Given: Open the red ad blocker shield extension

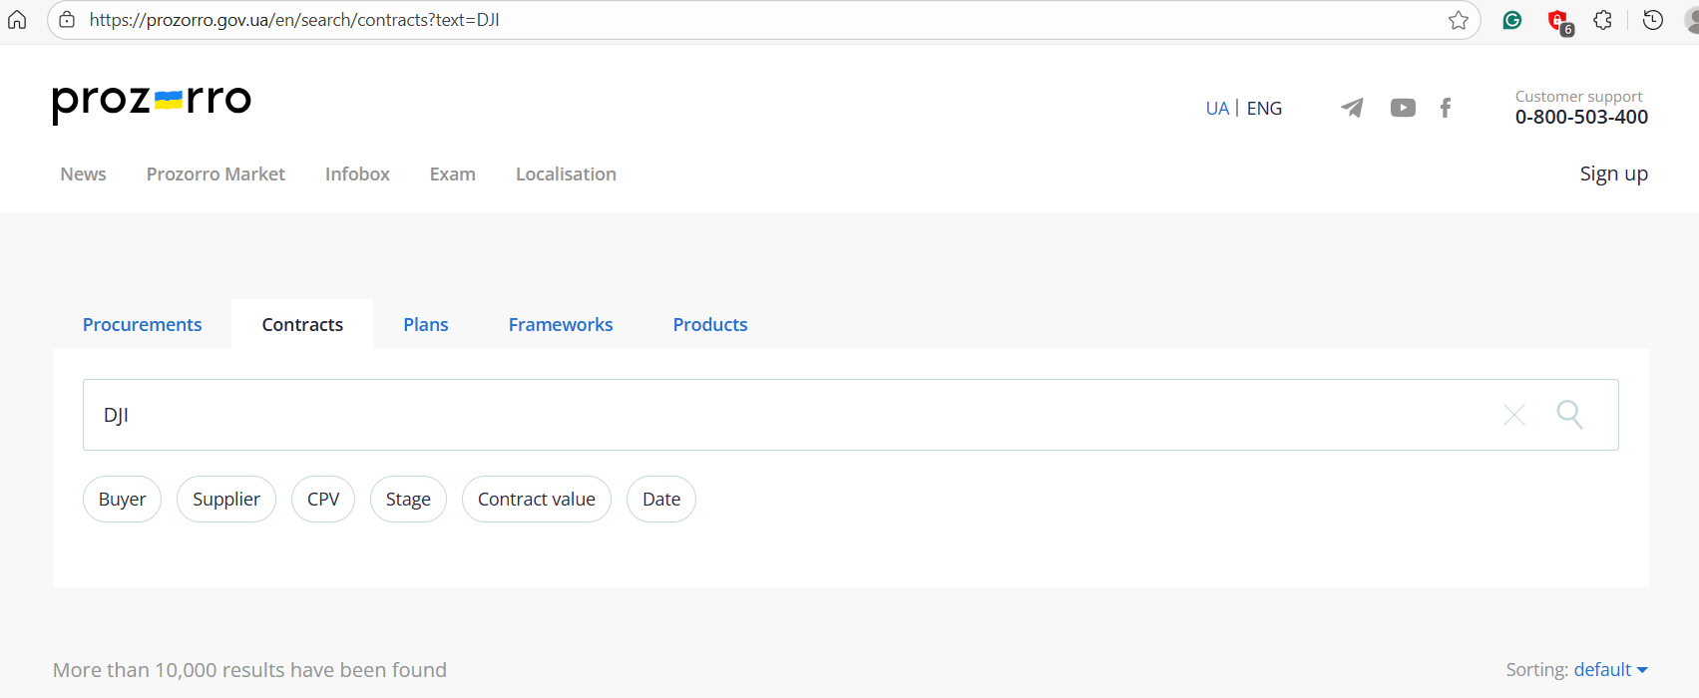Looking at the screenshot, I should click(x=1559, y=21).
